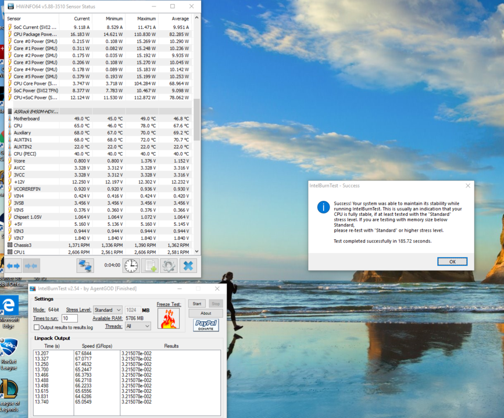Click the Current column header
The image size is (504, 418).
pyautogui.click(x=76, y=19)
